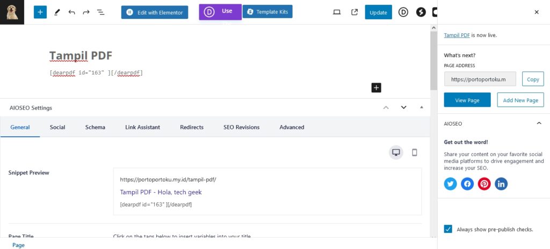Click the Page breadcrumb at bottom
The image size is (550, 249).
pos(18,245)
